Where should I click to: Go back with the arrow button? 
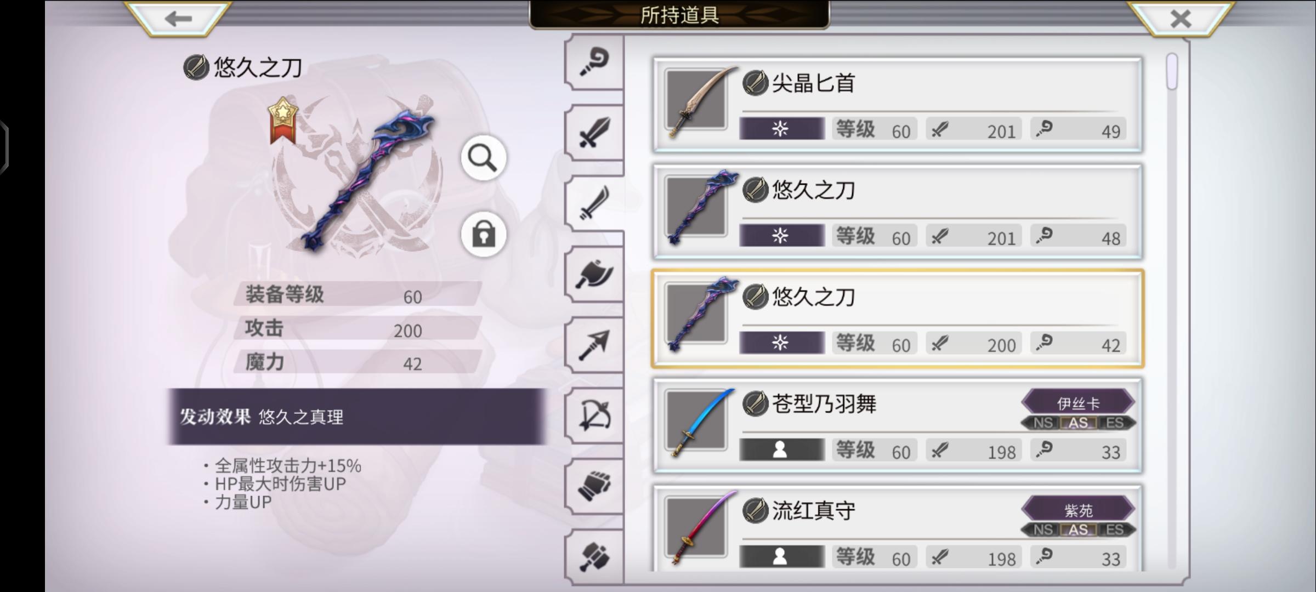(178, 19)
